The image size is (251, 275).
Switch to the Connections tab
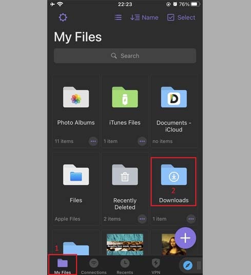93,266
